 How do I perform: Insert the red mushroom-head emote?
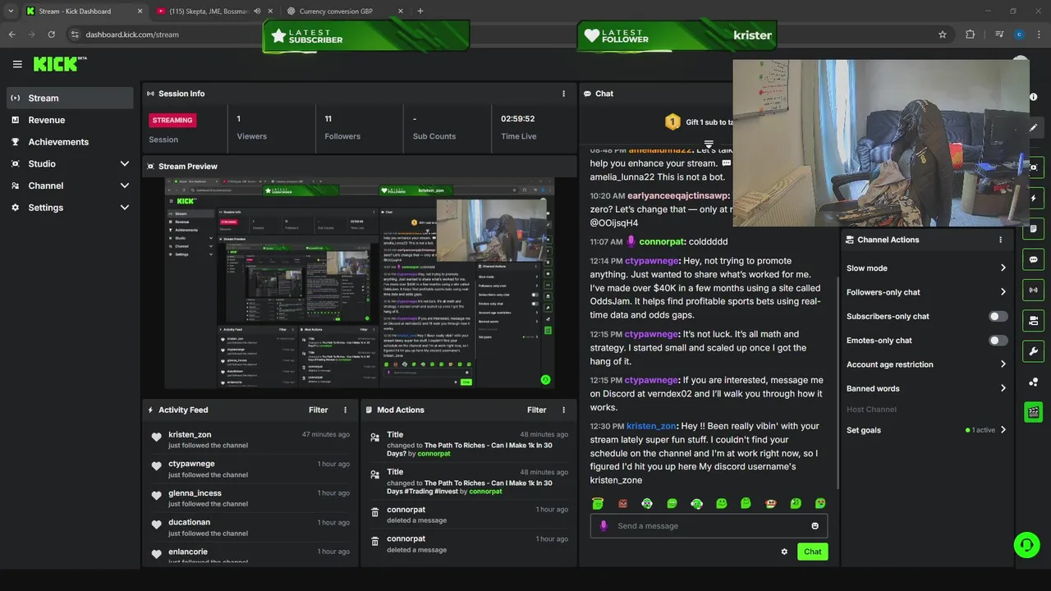pyautogui.click(x=770, y=503)
